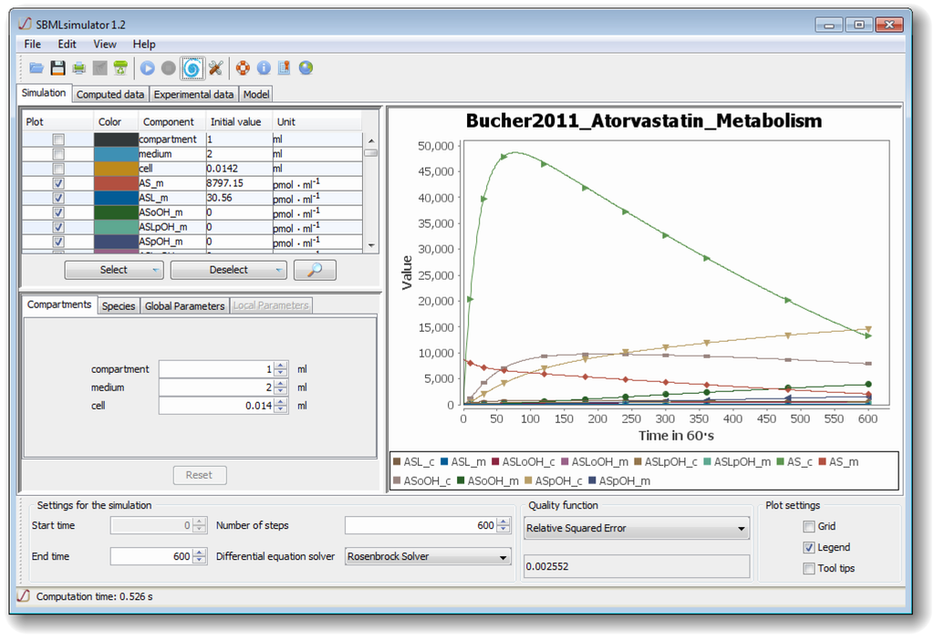Image resolution: width=934 pixels, height=641 pixels.
Task: Click the blue spiral optimization icon
Action: [x=192, y=67]
